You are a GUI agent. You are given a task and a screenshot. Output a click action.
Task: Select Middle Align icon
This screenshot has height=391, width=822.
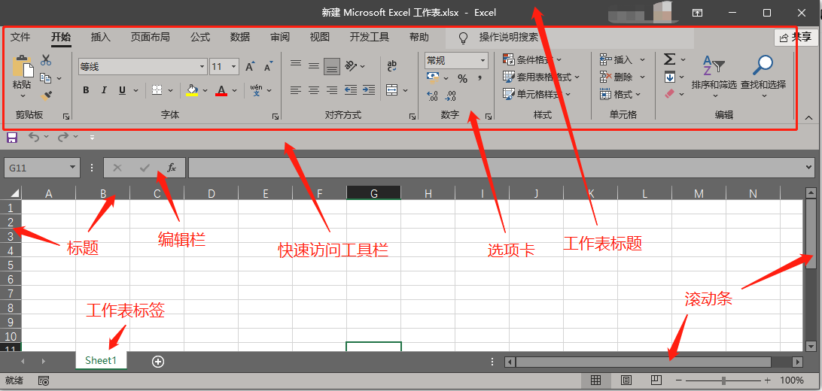(313, 65)
